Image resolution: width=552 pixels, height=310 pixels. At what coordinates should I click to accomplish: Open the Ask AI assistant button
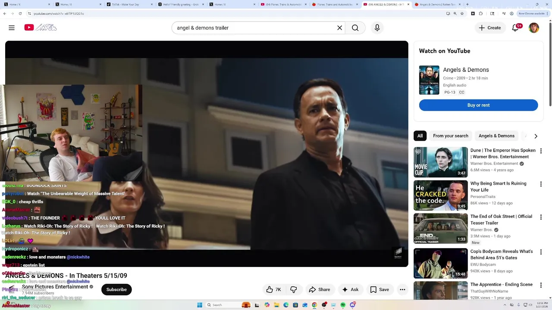click(350, 289)
